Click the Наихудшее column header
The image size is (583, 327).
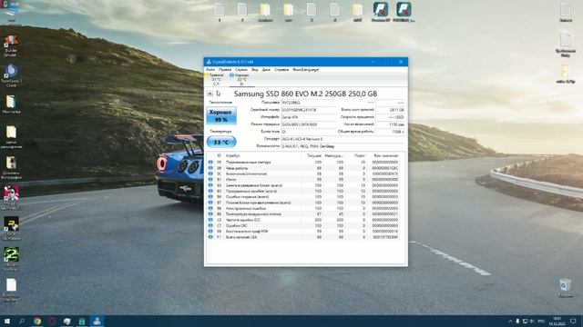click(x=334, y=155)
